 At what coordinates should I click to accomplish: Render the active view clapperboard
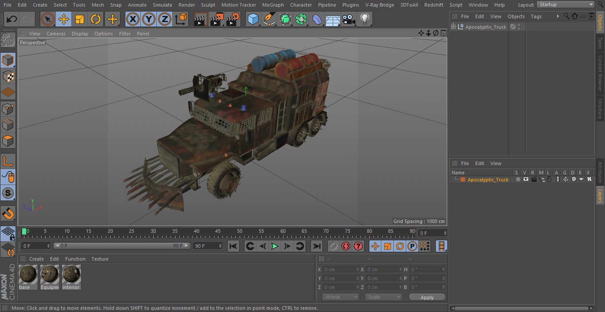coord(201,19)
